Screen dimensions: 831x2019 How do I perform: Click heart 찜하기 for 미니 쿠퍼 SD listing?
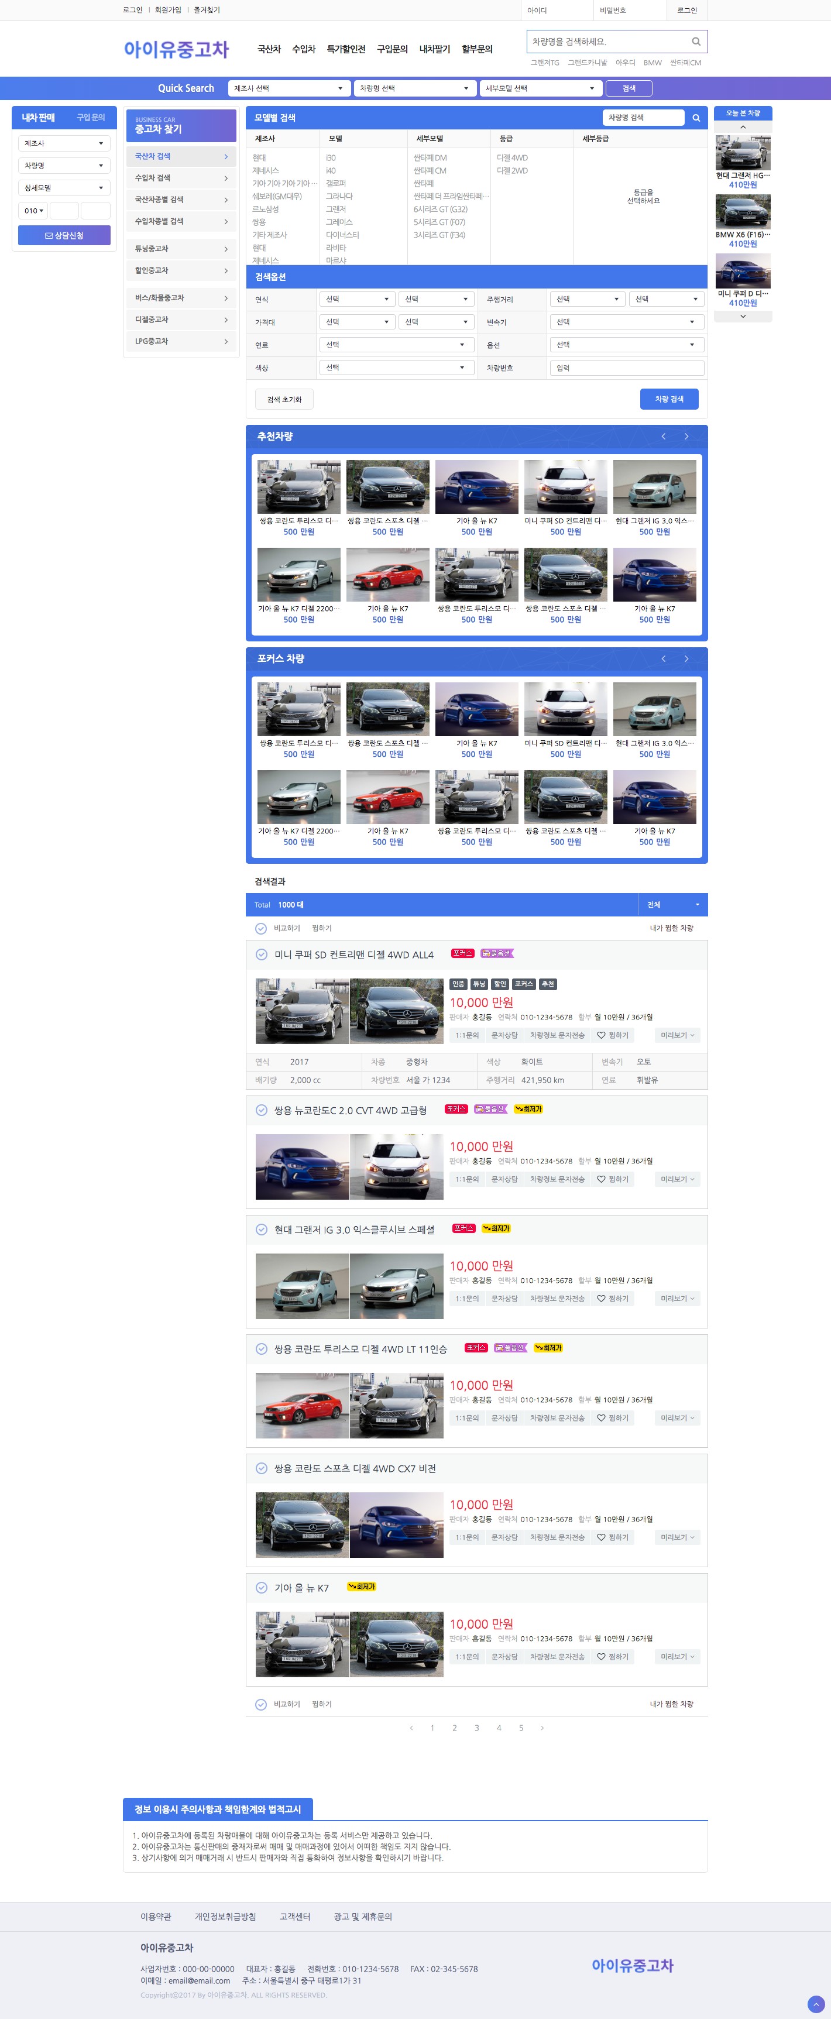click(612, 1035)
